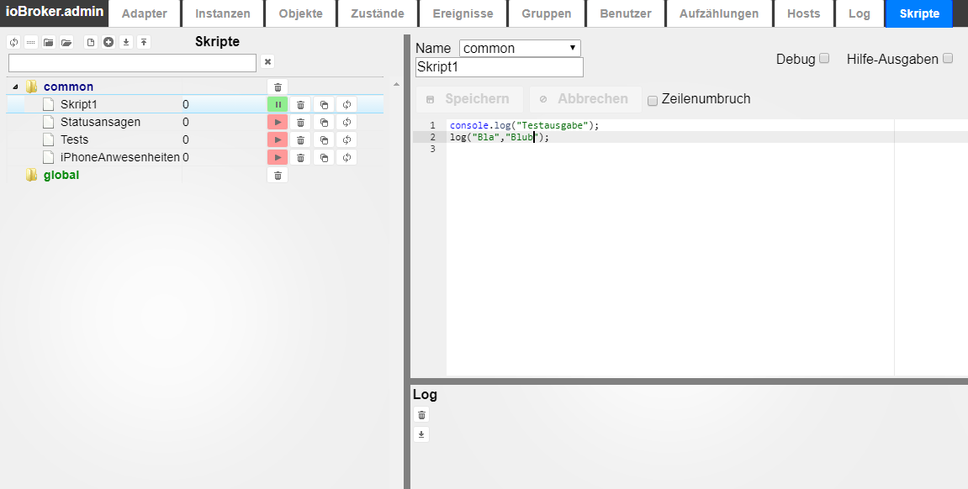Delete iPhoneAnwesenheiten using its trash icon

pyautogui.click(x=300, y=157)
